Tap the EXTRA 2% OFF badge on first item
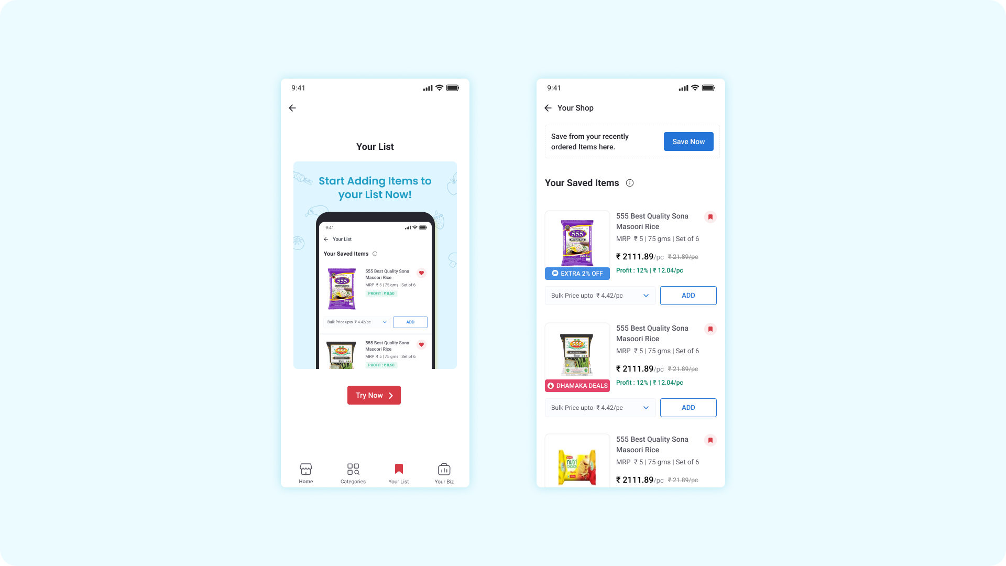Screen dimensions: 1006x566 coord(576,273)
